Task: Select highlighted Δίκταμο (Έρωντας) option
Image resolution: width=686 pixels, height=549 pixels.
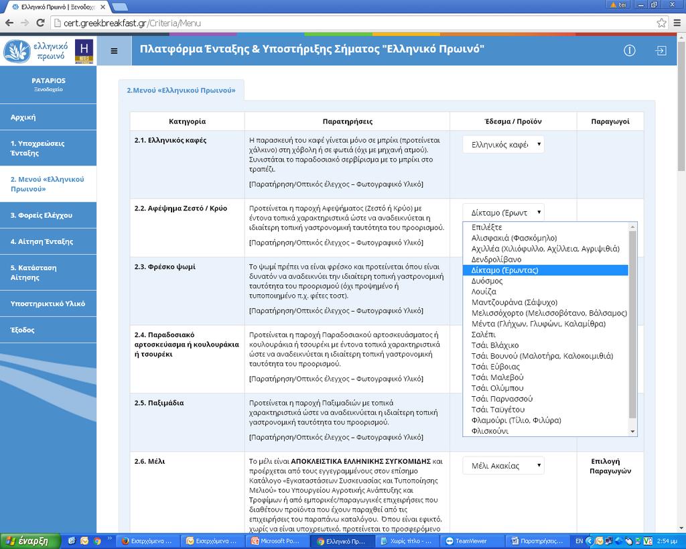Action: (545, 270)
